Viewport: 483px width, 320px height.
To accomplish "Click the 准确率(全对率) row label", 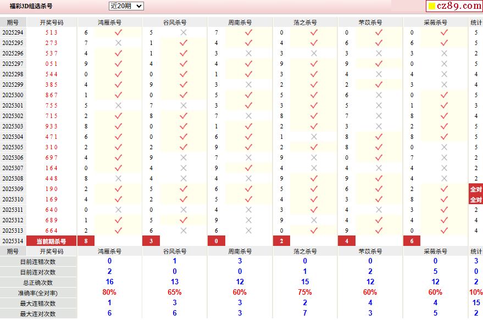I will 38,293.
